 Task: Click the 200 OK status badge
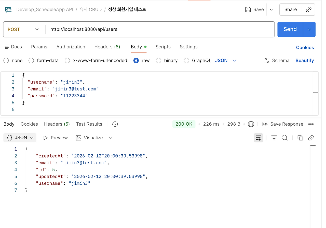[184, 124]
